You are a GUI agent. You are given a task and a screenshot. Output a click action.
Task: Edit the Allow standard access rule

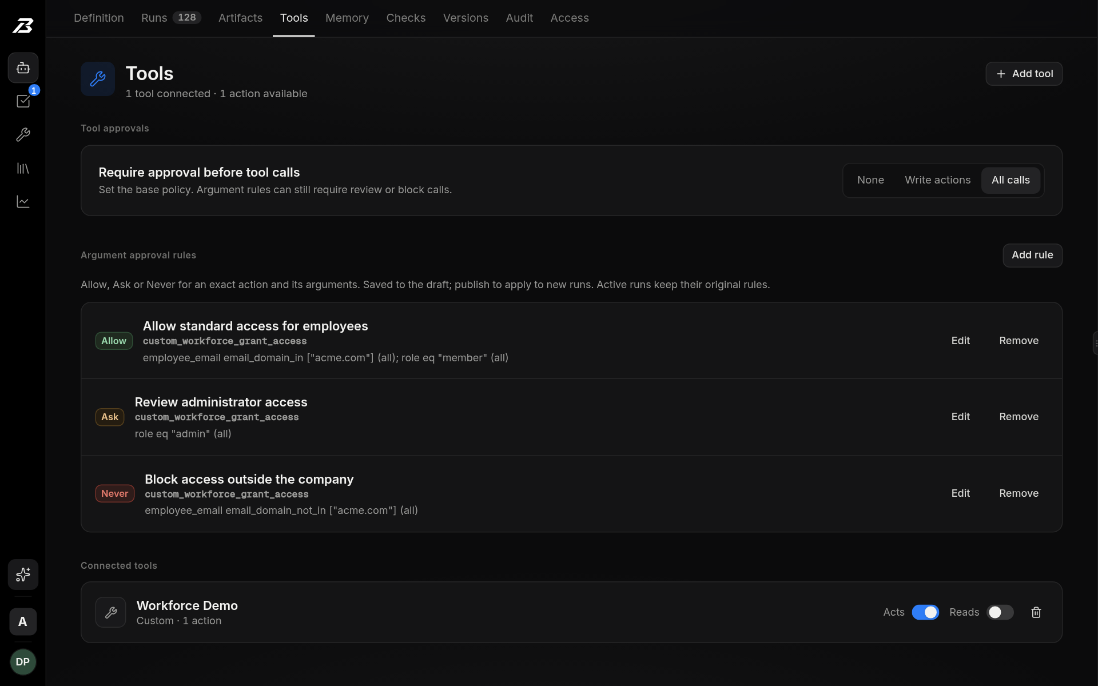[x=960, y=341]
